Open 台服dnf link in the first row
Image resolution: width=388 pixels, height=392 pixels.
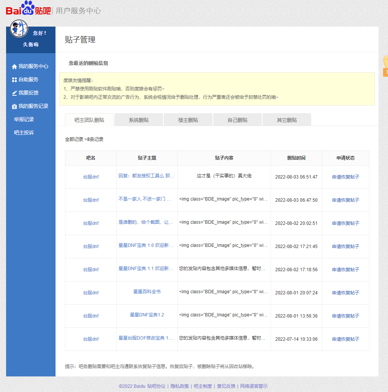(x=91, y=177)
